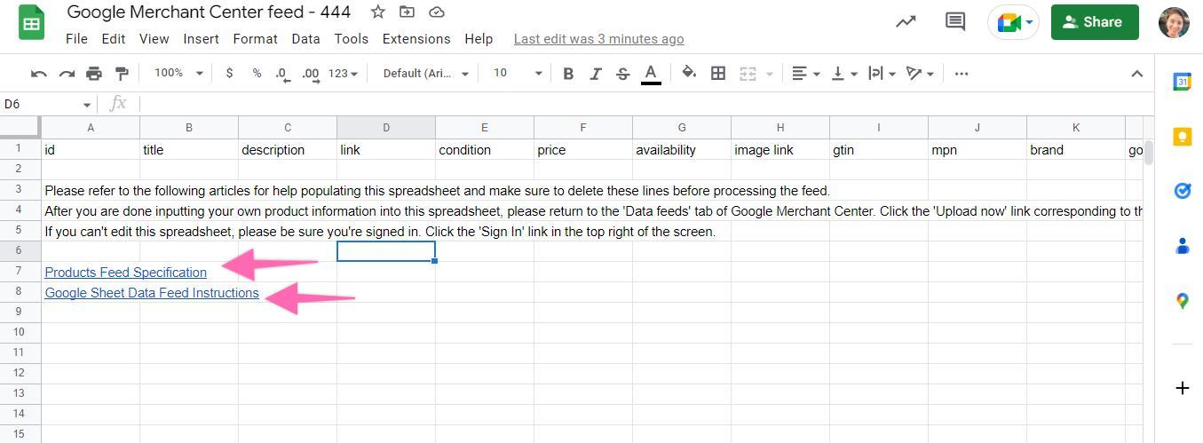
Task: Open the borders tool
Action: (718, 74)
